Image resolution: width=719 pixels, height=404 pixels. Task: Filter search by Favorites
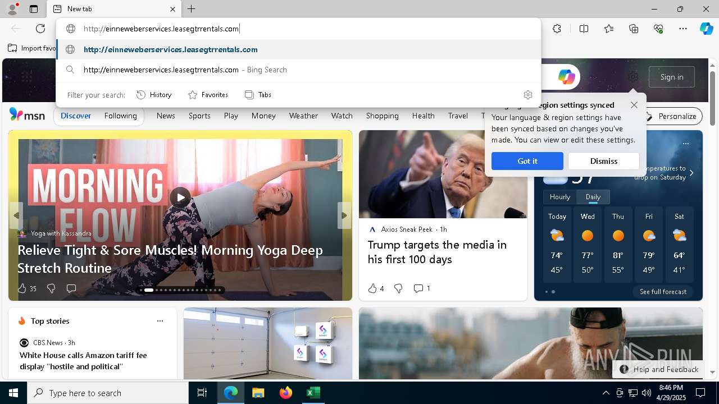click(x=208, y=95)
